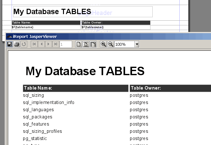Open the 100% zoom dropdown arrow
Screen dimensions: 211x145
(x=137, y=44)
